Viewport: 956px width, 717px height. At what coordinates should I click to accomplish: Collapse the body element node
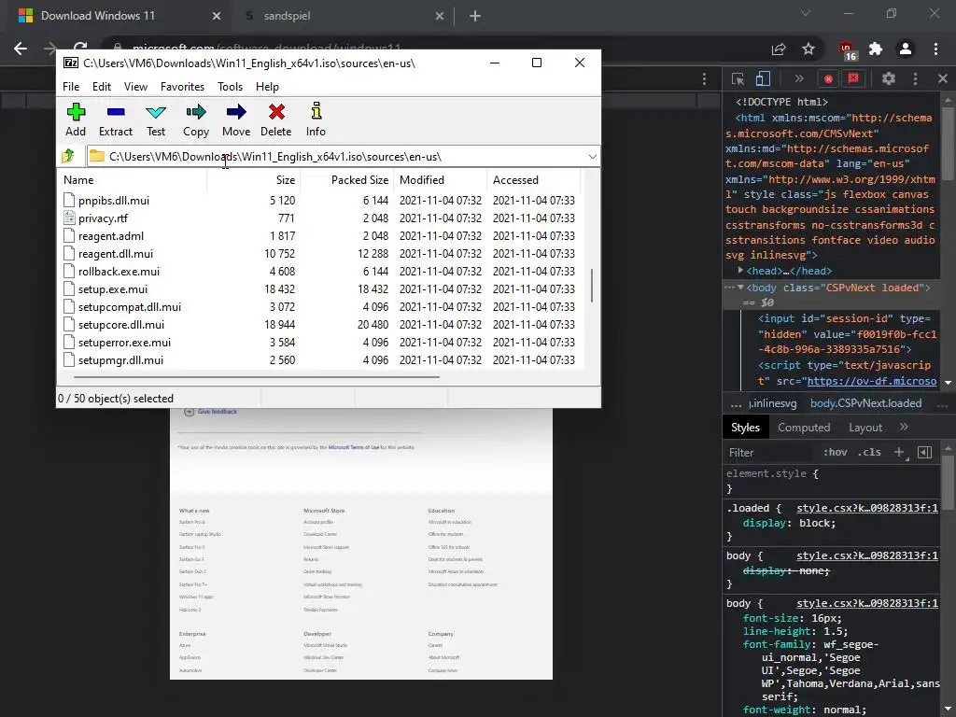(x=740, y=288)
